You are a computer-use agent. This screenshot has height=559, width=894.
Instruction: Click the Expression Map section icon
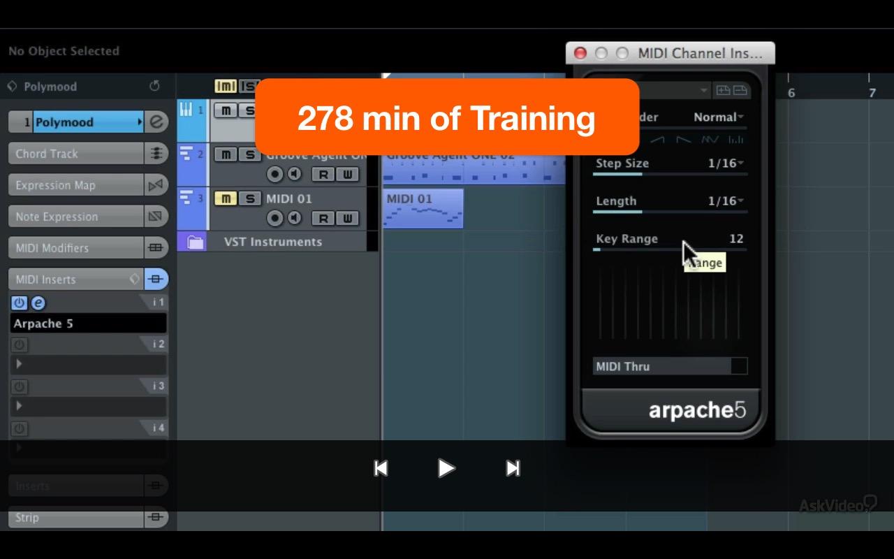point(156,184)
